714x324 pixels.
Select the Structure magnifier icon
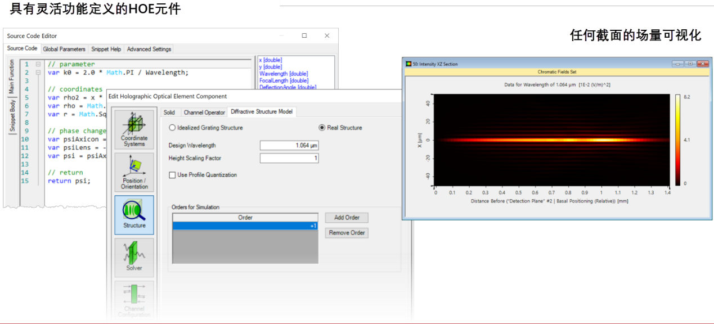click(134, 214)
